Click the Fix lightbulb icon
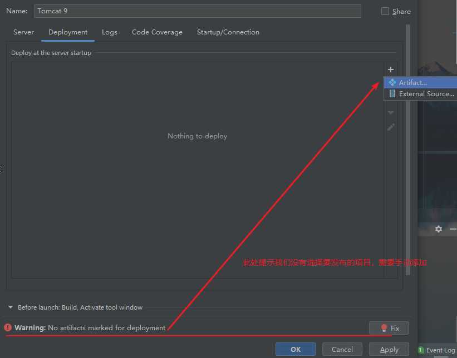 pyautogui.click(x=384, y=328)
